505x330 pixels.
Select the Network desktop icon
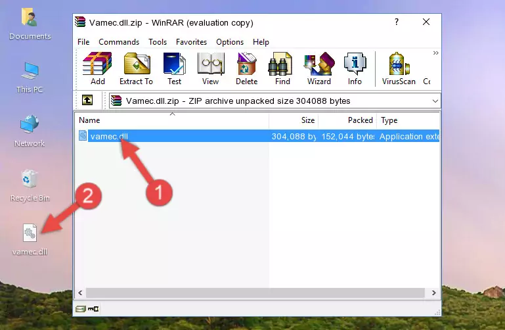30,131
